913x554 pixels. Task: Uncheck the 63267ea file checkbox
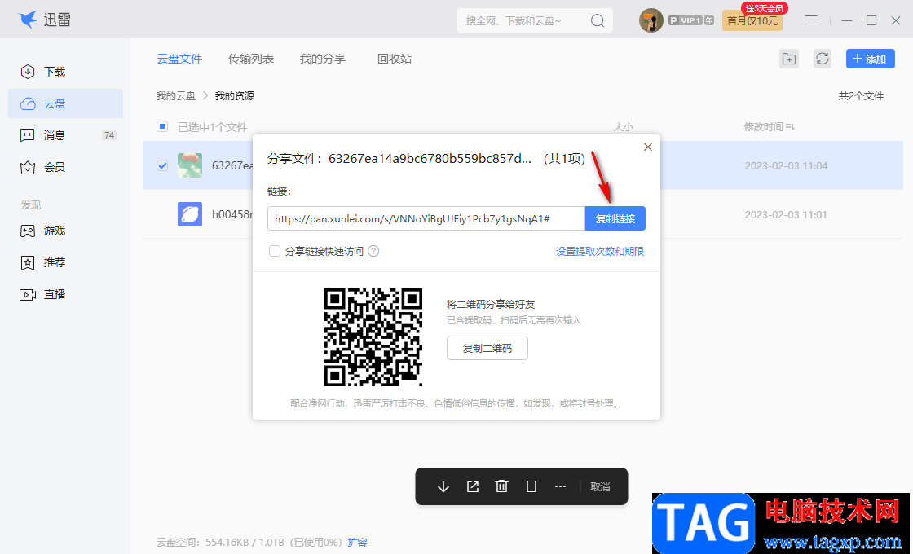coord(162,165)
